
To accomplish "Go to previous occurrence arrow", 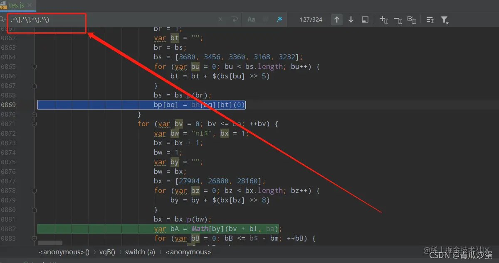I will pos(337,19).
